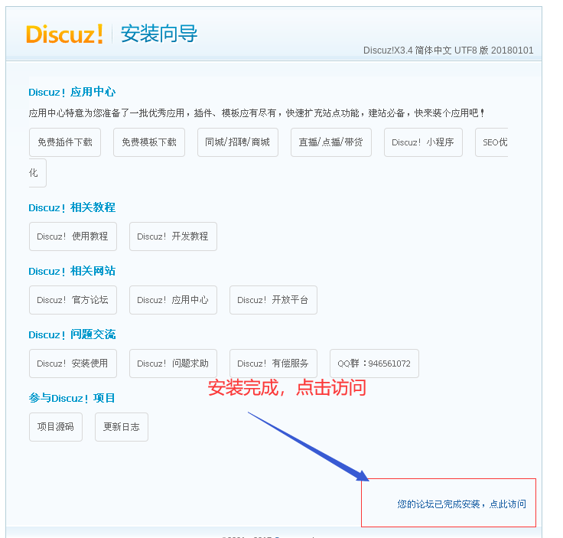563x538 pixels.
Task: Click the SEO优化 button
Action: pos(492,142)
